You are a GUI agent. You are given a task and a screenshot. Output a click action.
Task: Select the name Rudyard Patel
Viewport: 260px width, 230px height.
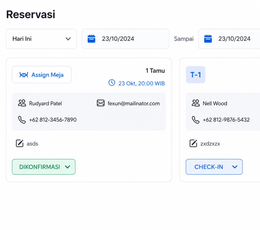(45, 103)
